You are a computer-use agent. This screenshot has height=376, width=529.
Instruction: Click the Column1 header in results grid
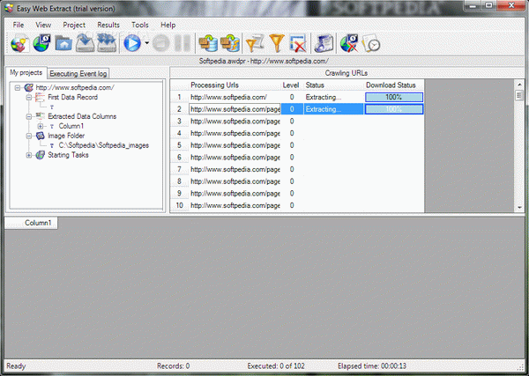[32, 223]
